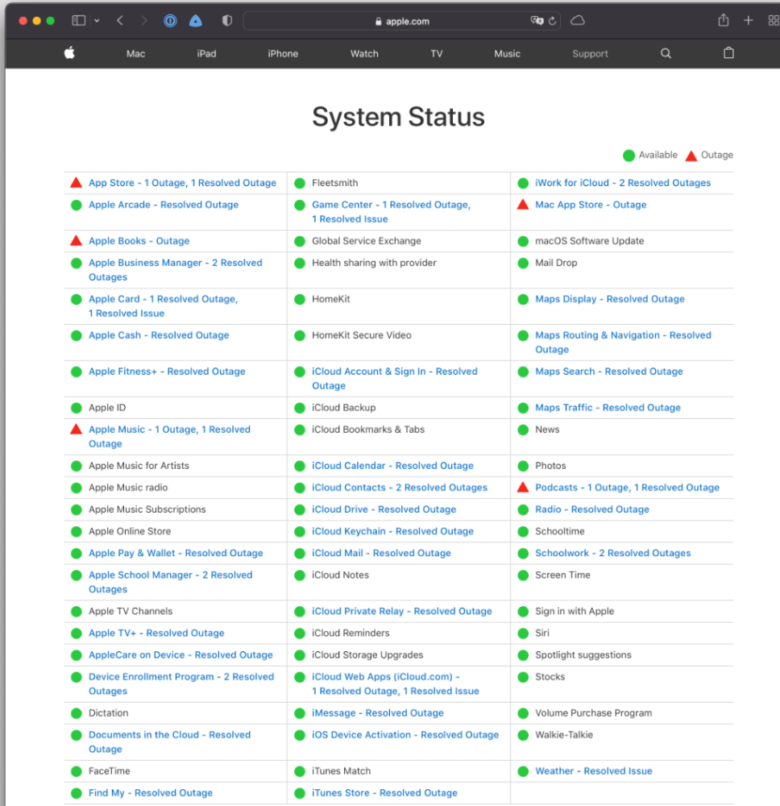Click the translate icon in address bar
Screen dimensions: 780x806
pos(537,21)
